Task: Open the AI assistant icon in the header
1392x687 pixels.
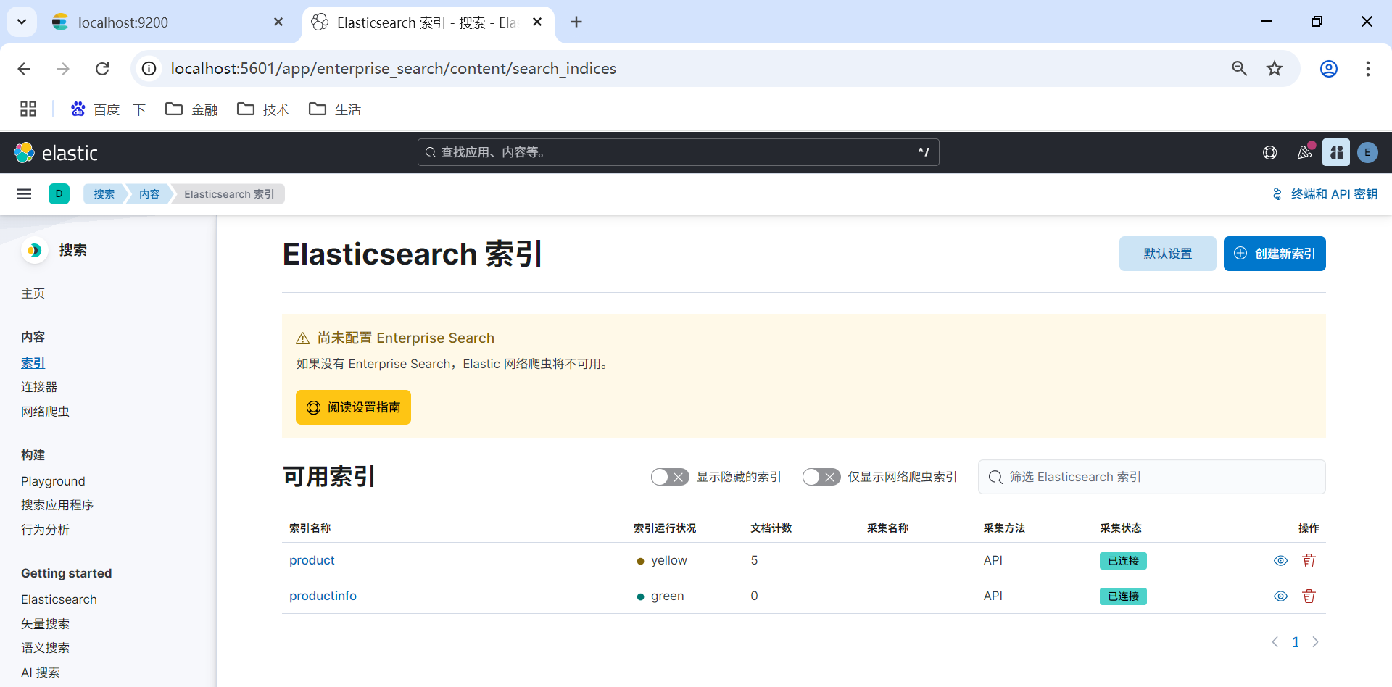Action: coord(1336,153)
